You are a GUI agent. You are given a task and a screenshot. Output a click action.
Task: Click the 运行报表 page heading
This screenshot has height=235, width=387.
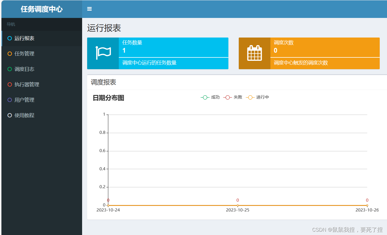pyautogui.click(x=104, y=28)
